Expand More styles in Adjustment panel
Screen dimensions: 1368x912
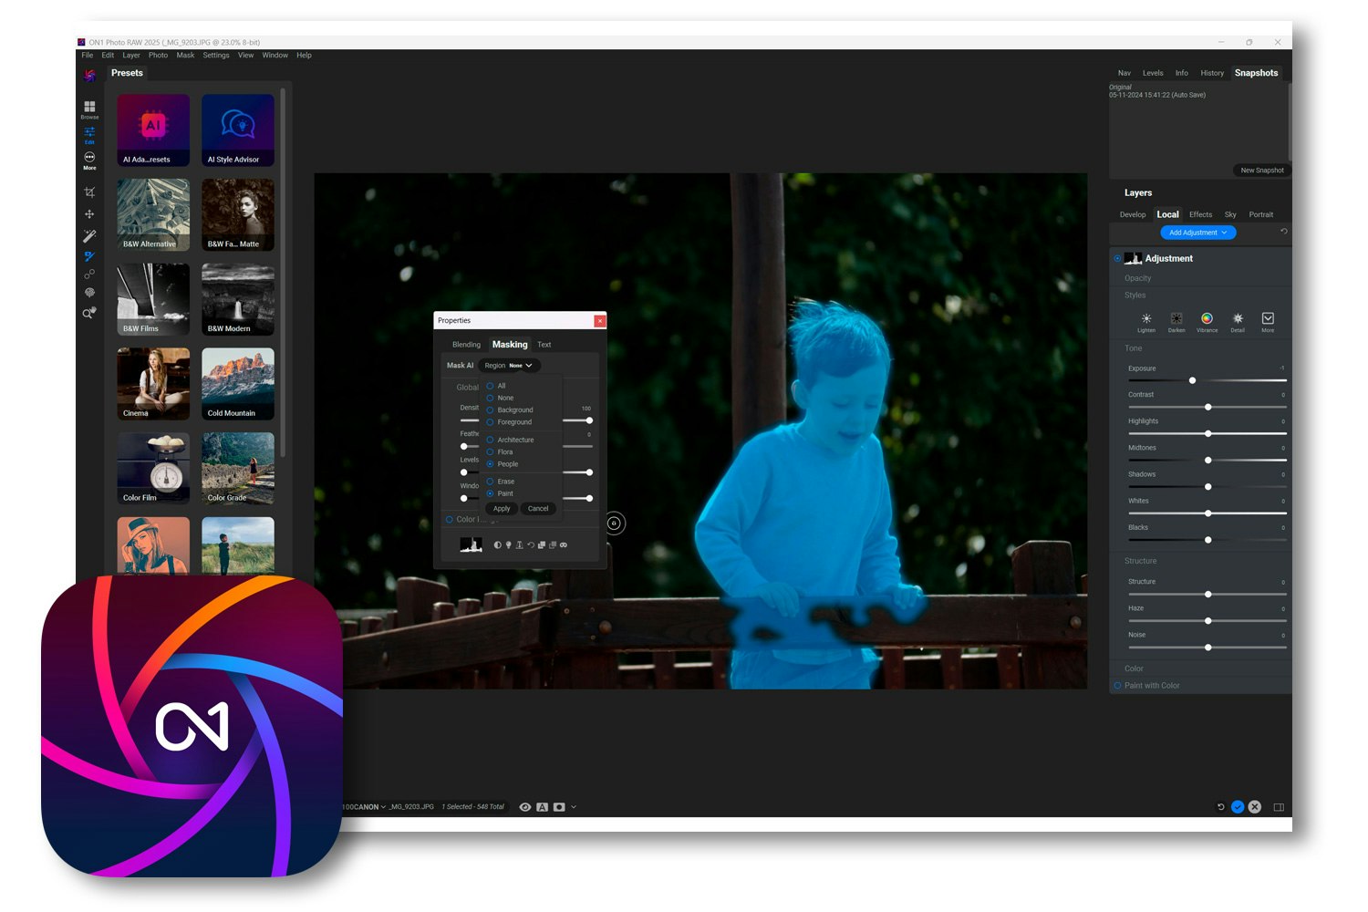(1268, 322)
